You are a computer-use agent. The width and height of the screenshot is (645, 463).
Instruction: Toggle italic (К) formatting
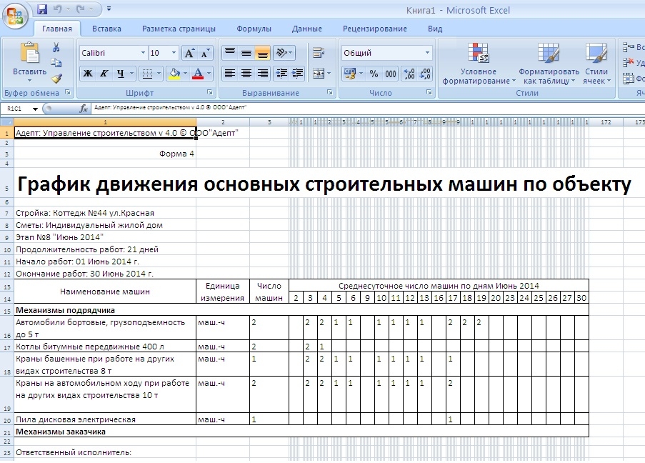104,74
